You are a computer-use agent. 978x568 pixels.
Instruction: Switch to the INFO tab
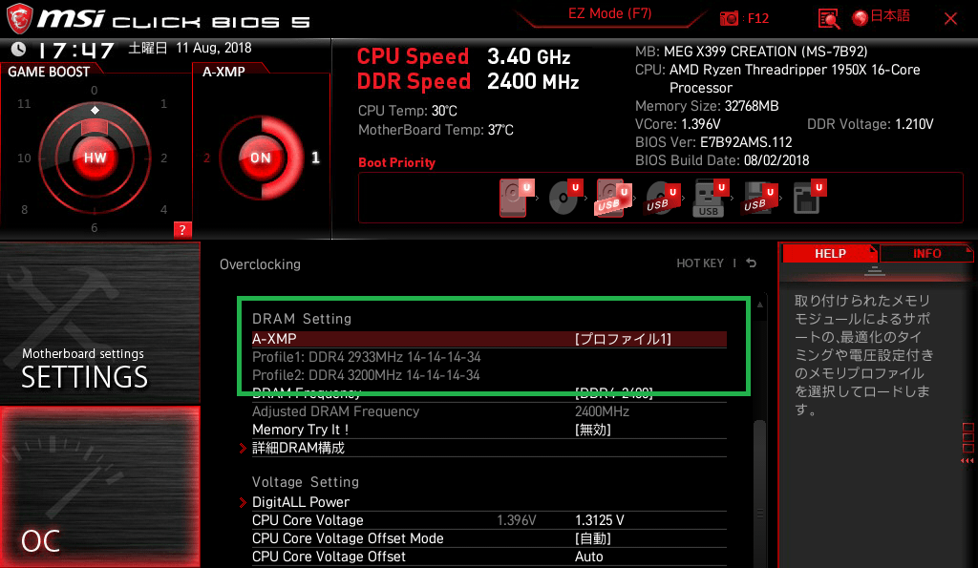tap(926, 254)
